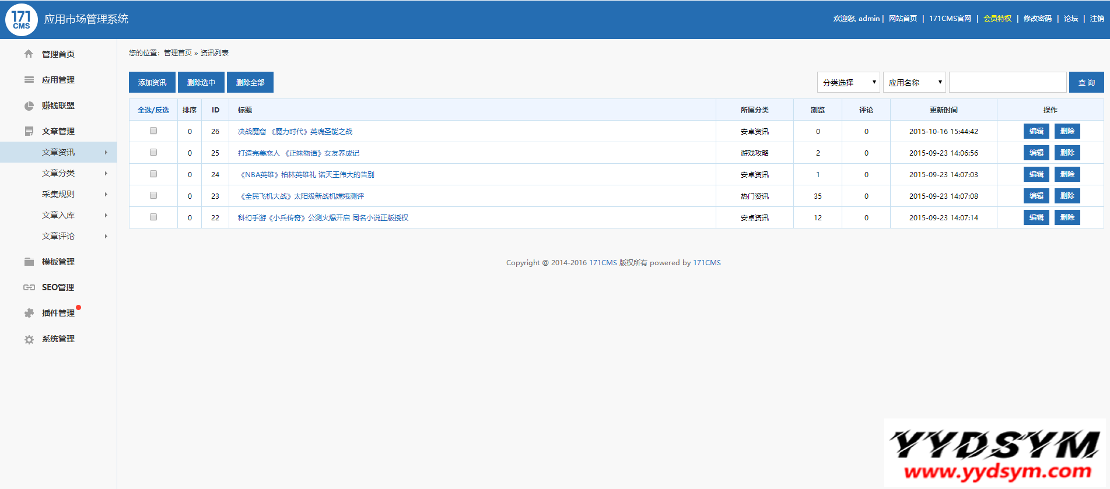Image resolution: width=1110 pixels, height=489 pixels.
Task: Expand the 文章分类 submenu arrow
Action: [106, 174]
